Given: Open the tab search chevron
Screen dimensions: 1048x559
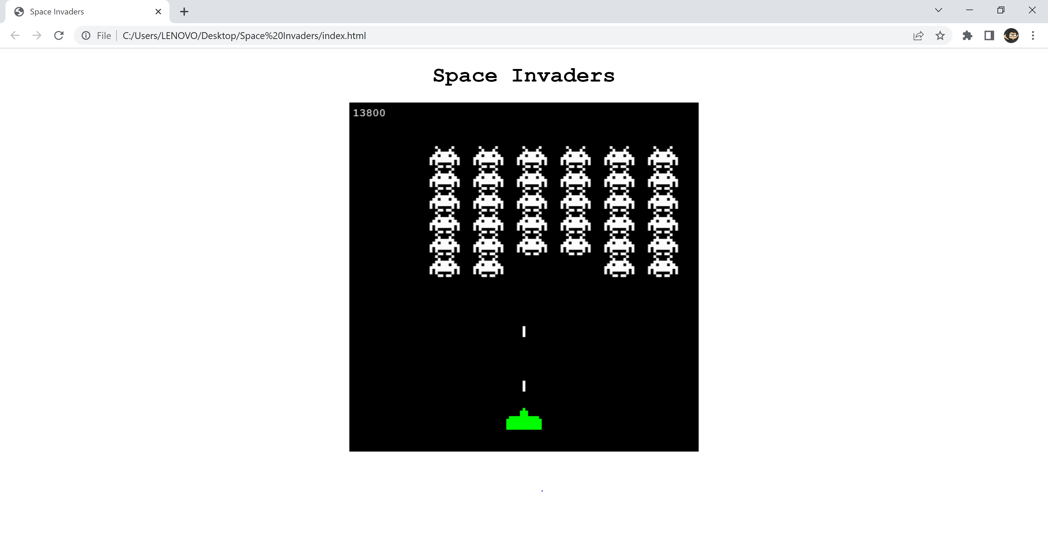Looking at the screenshot, I should pos(938,10).
